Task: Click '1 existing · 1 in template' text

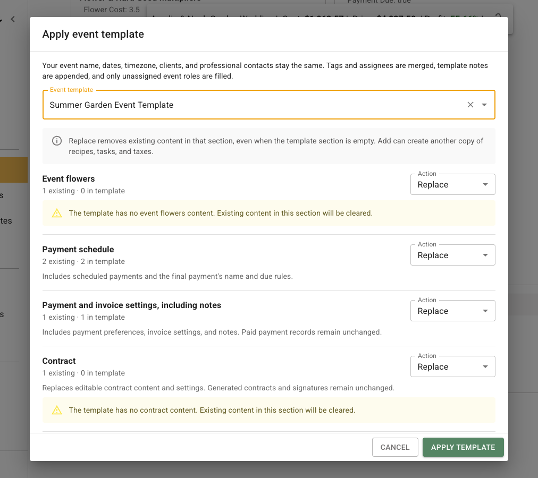Action: click(83, 318)
